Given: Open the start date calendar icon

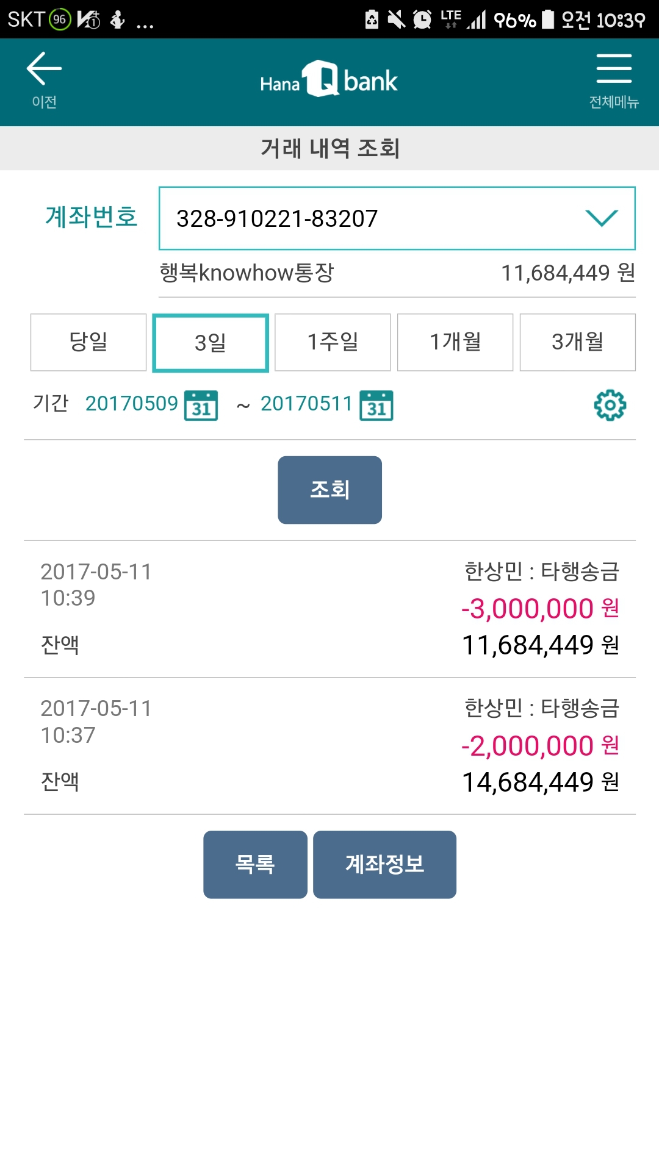Looking at the screenshot, I should 201,406.
